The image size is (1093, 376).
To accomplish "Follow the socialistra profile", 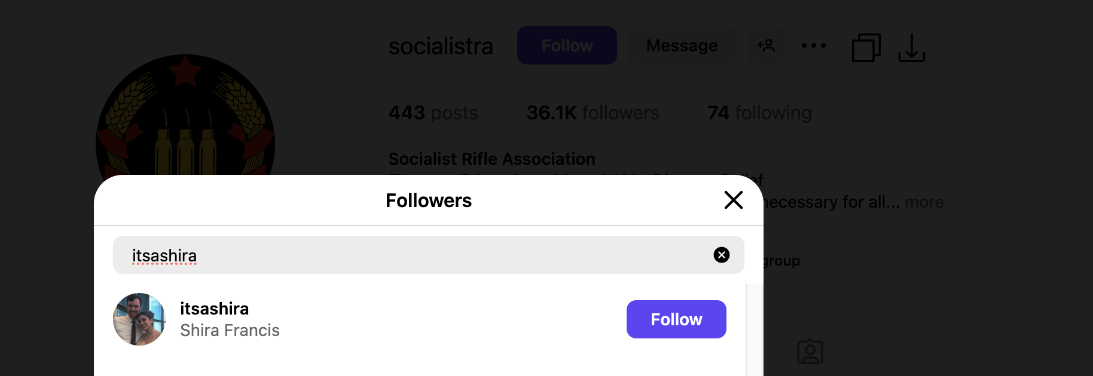I will coord(566,46).
